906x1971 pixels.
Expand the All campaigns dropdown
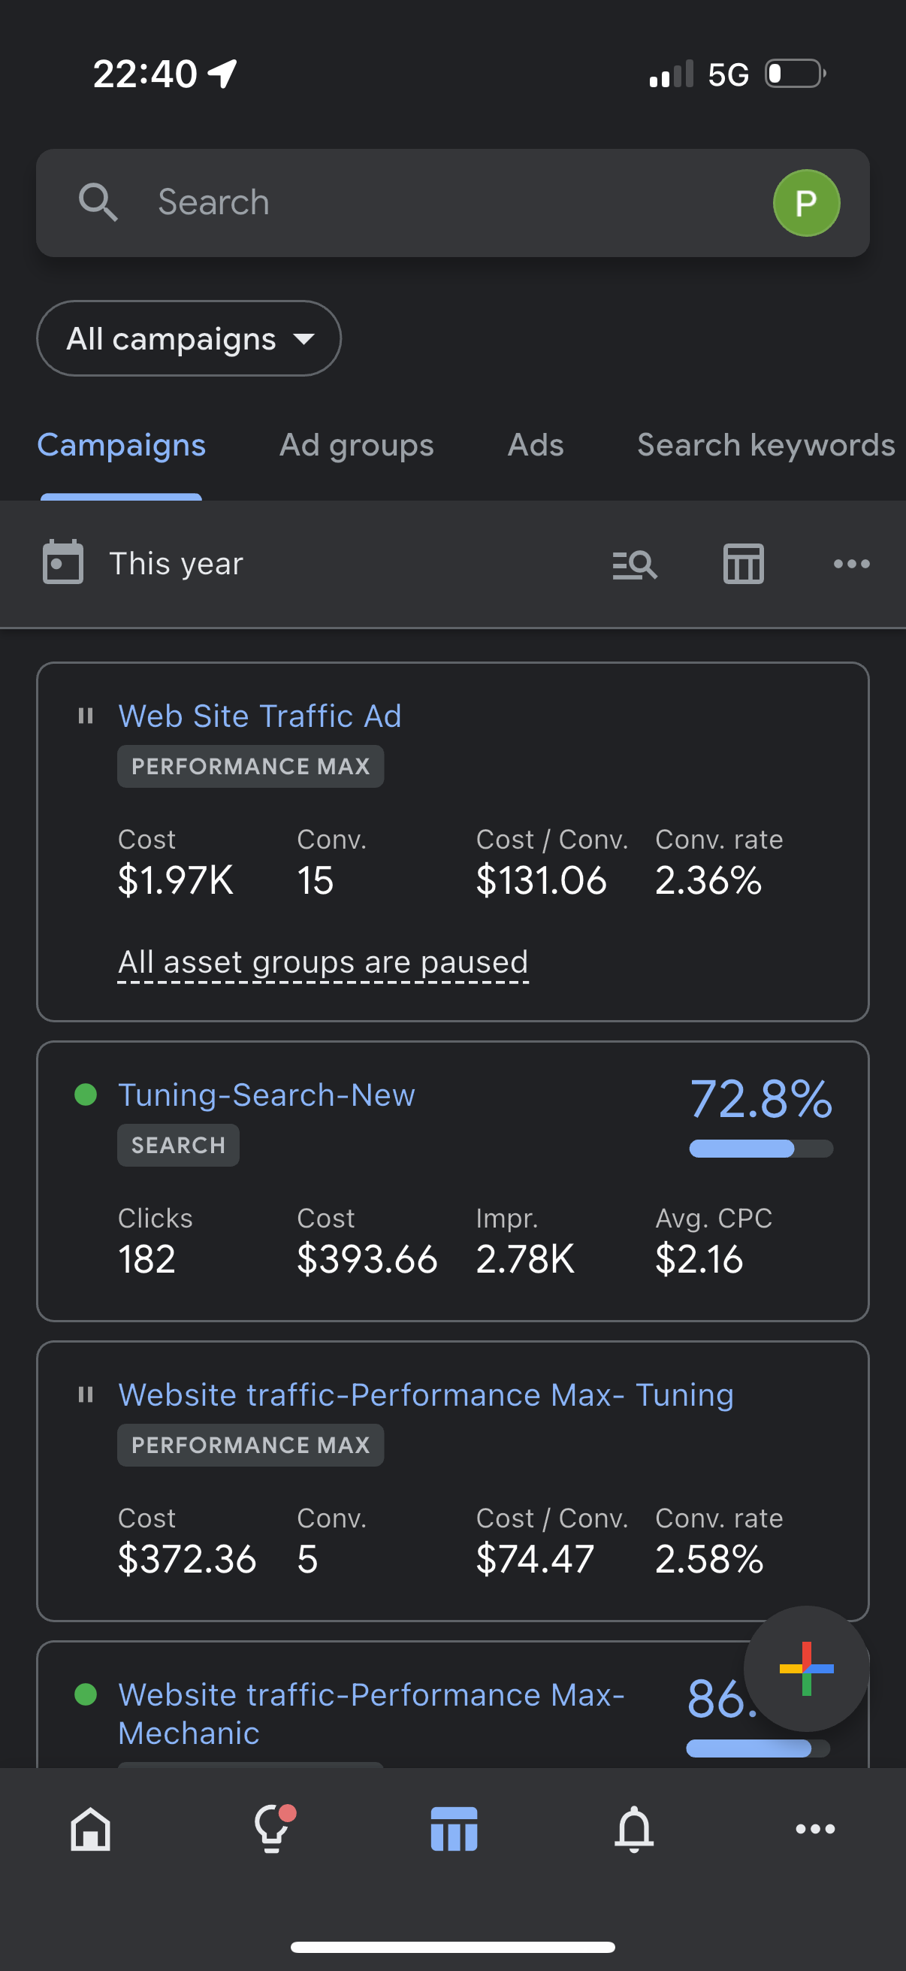188,339
